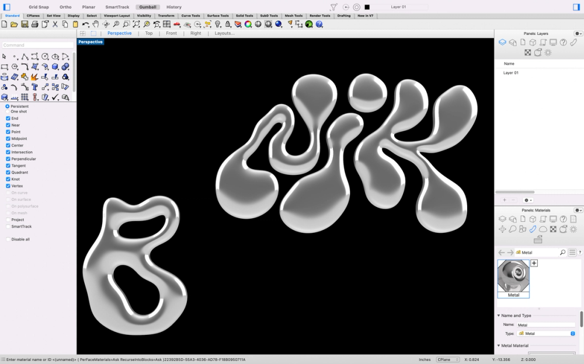Click the Layouts... button

[224, 33]
